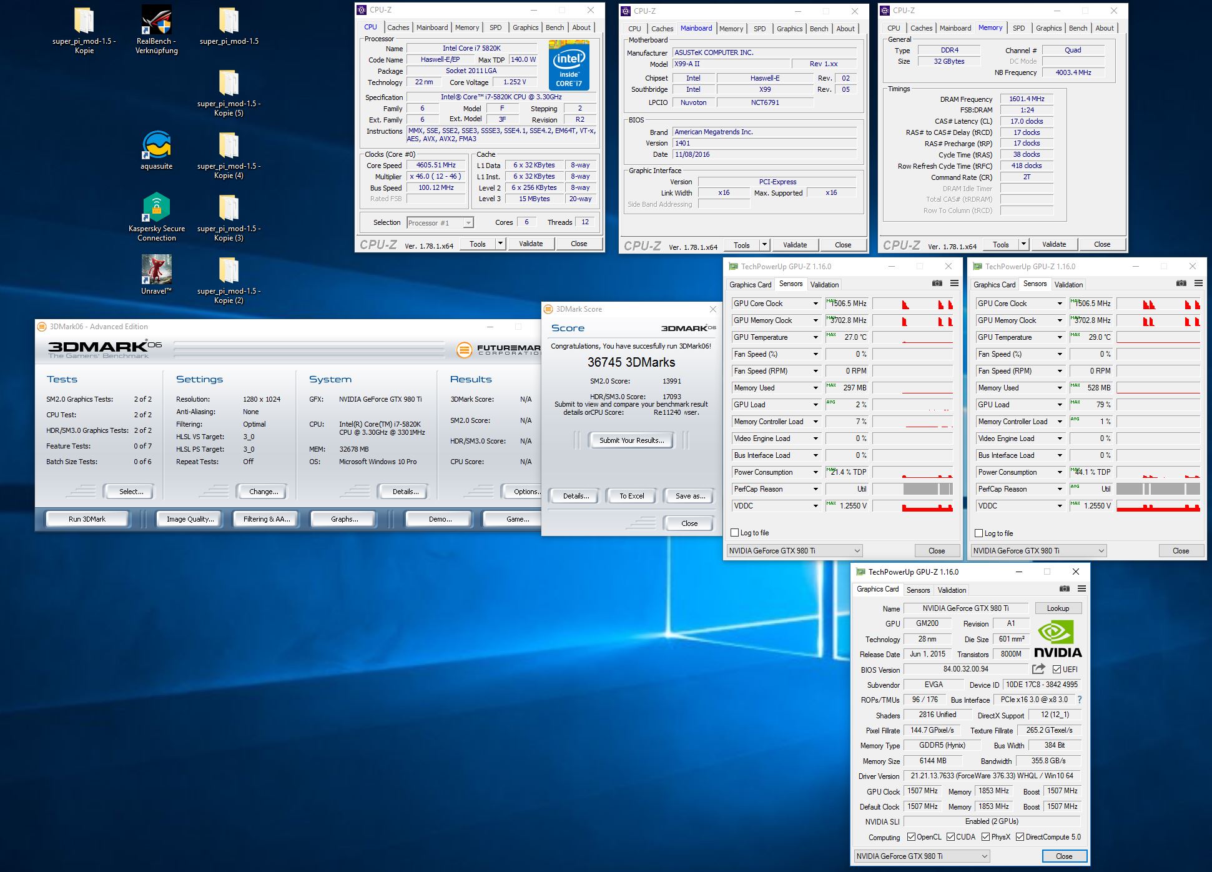Image resolution: width=1212 pixels, height=872 pixels.
Task: Open GPU selector in GPU-Z Graphics Card window
Action: click(x=922, y=856)
